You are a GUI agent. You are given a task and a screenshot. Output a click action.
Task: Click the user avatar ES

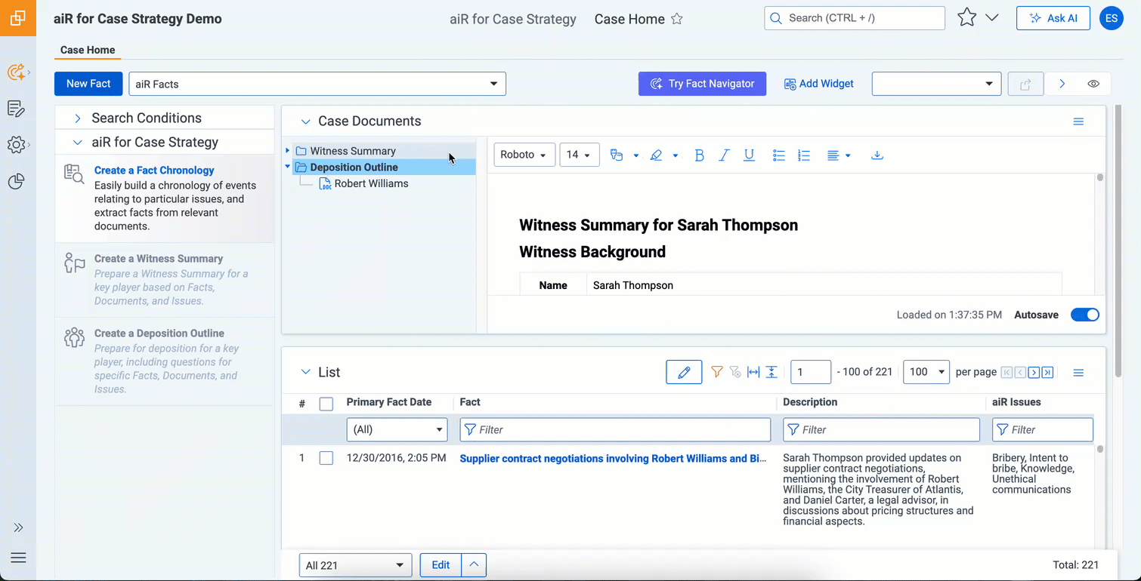(1112, 18)
